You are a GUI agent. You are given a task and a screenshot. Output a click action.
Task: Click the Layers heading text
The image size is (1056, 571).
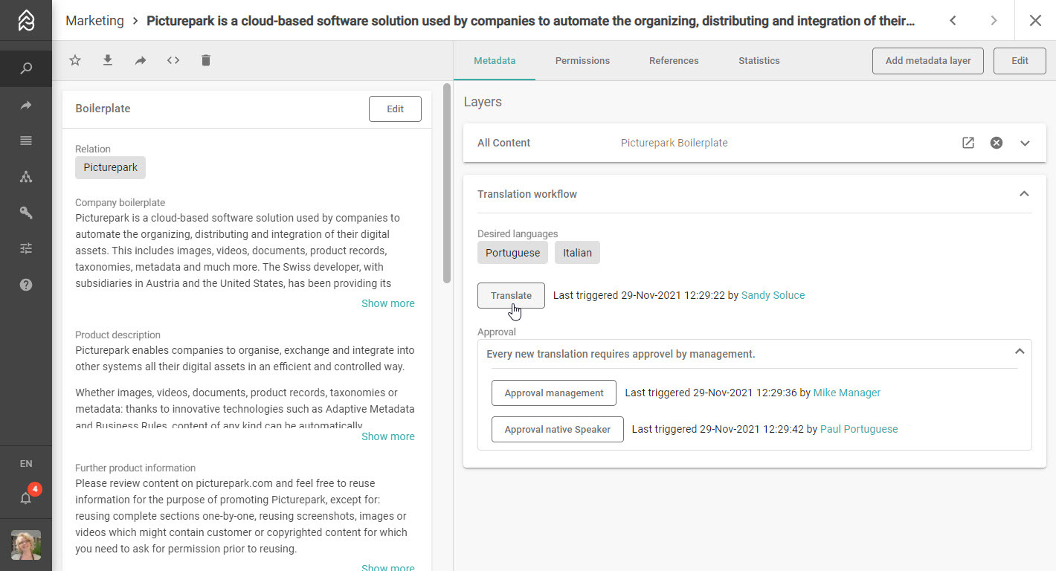point(483,102)
